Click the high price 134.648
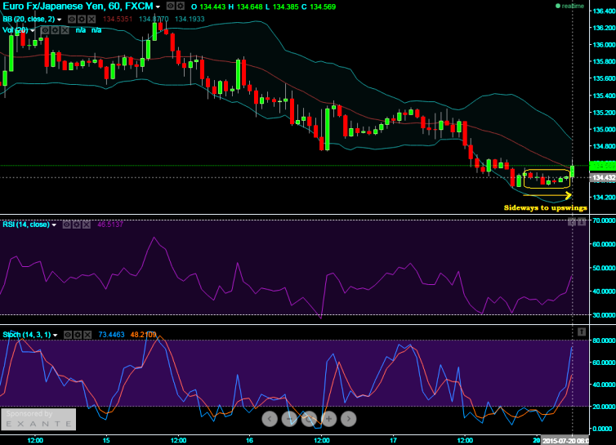 pyautogui.click(x=249, y=7)
